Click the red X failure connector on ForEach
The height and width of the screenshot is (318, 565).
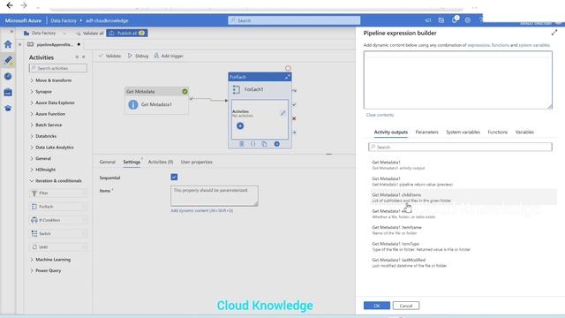pos(294,118)
